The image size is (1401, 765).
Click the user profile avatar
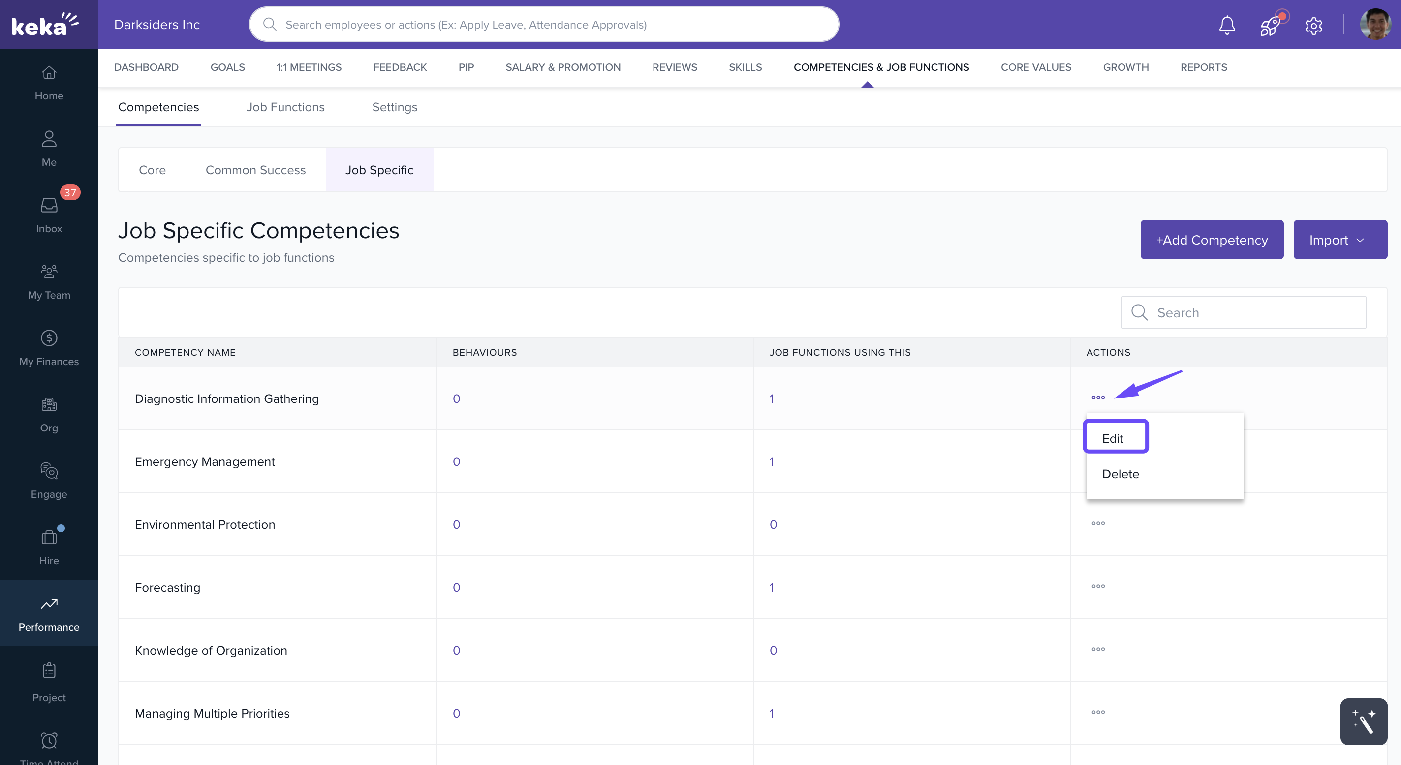1374,25
